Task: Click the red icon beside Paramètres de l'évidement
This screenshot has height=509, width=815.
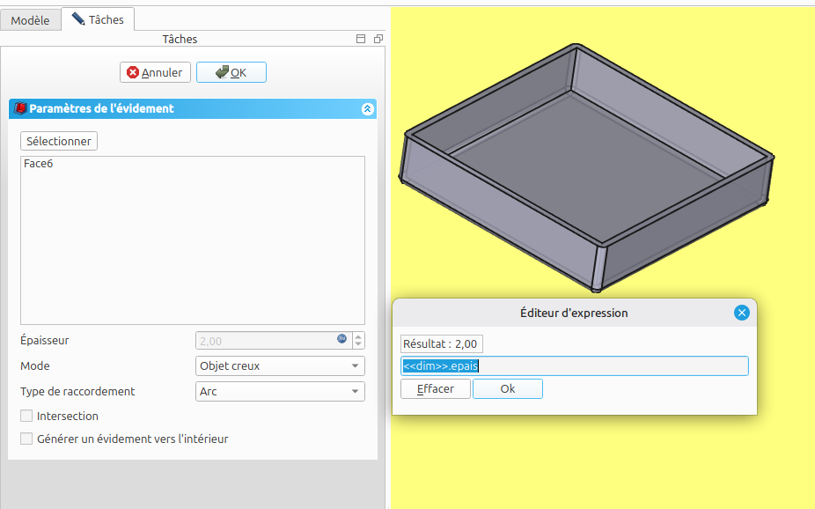Action: (20, 109)
